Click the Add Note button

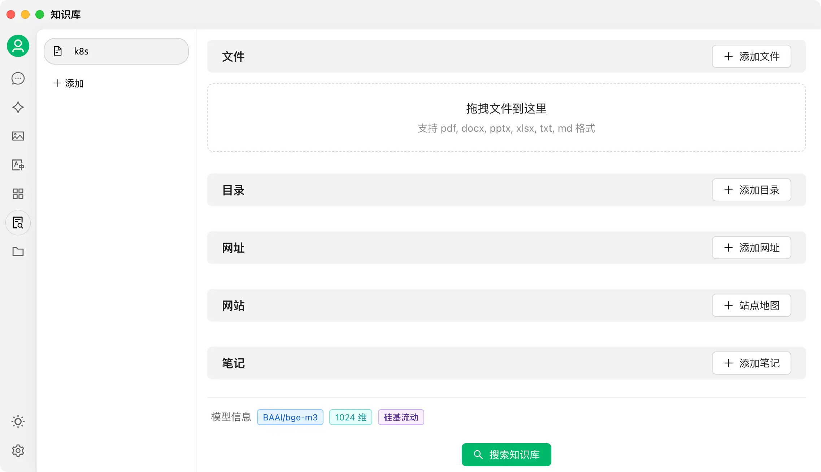(x=752, y=363)
